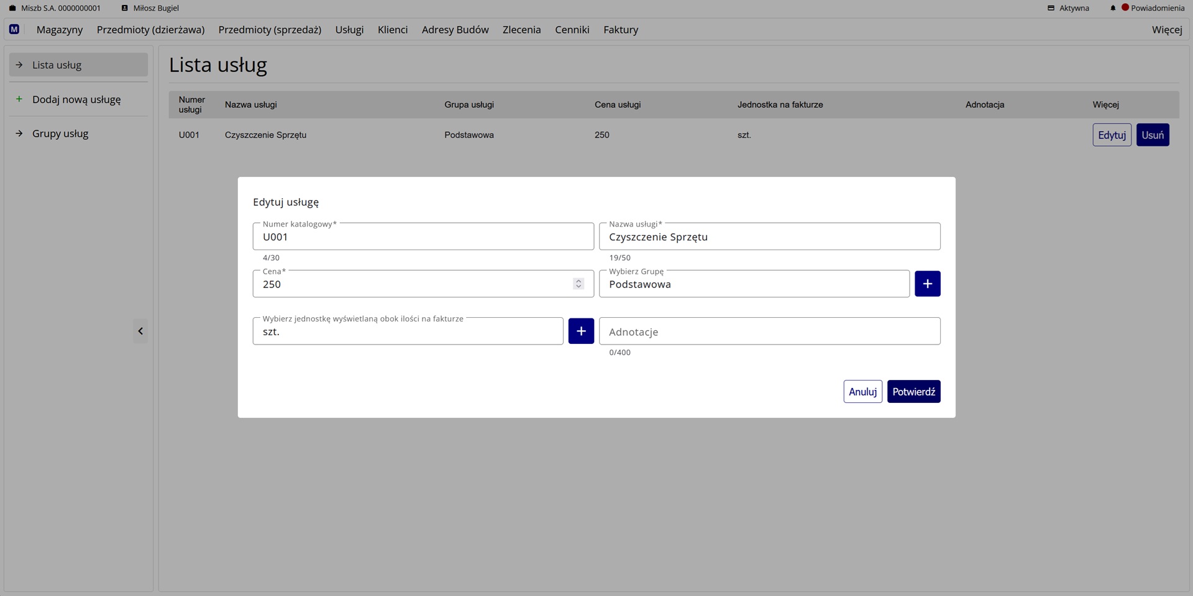The width and height of the screenshot is (1193, 596).
Task: Click the Miłosz Bugiel user profile
Action: (150, 8)
